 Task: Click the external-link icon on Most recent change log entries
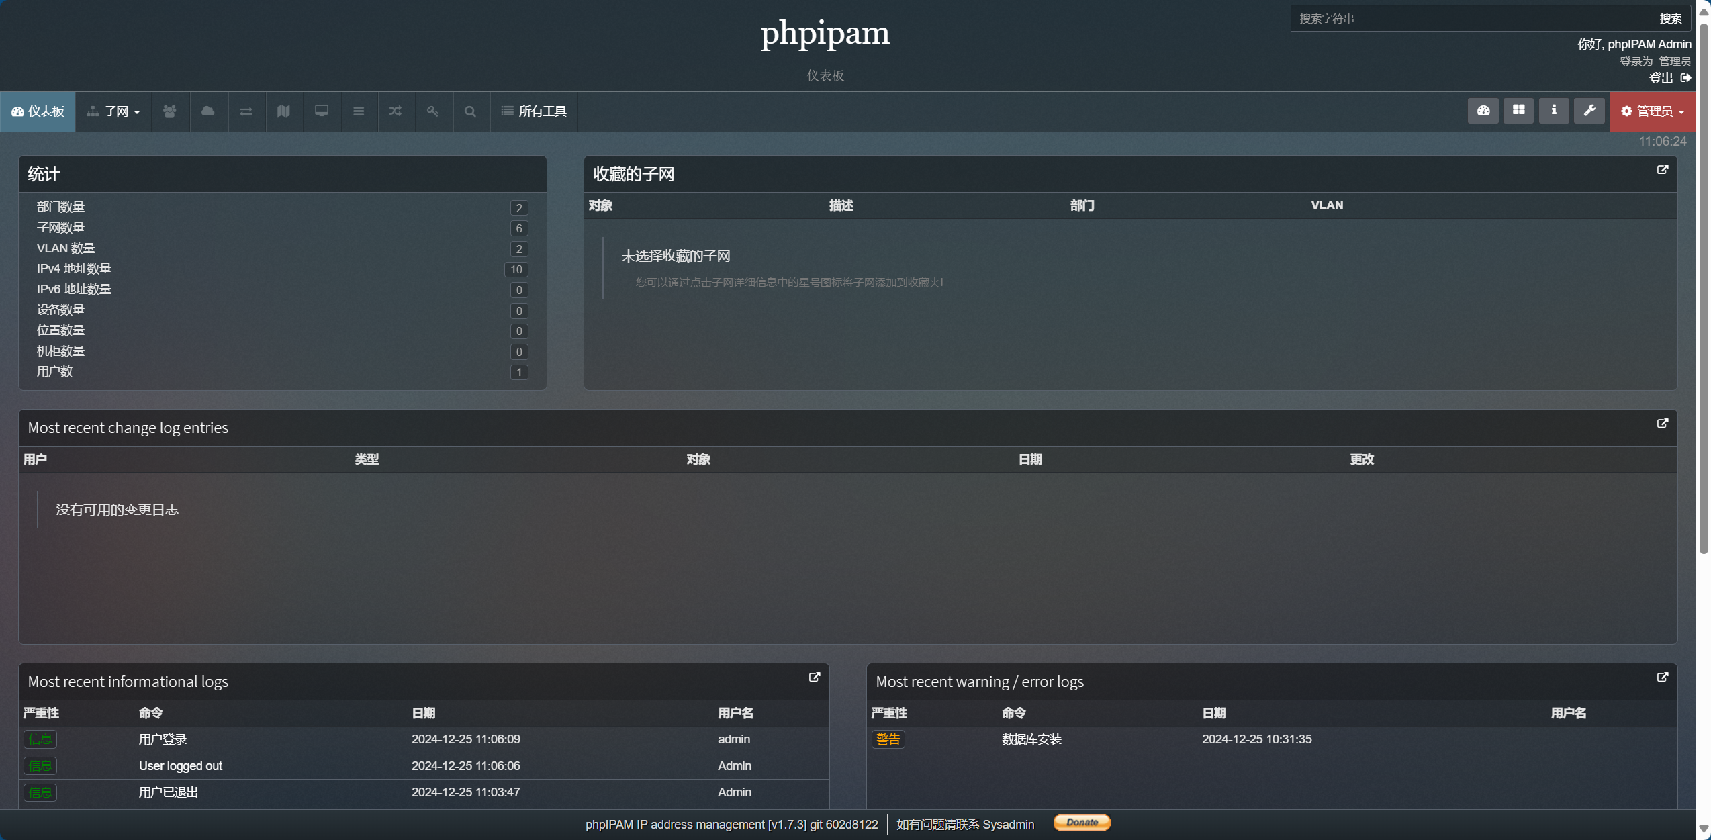click(x=1663, y=423)
